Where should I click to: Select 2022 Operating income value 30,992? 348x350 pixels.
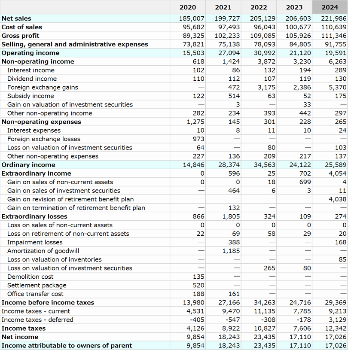tap(265, 53)
